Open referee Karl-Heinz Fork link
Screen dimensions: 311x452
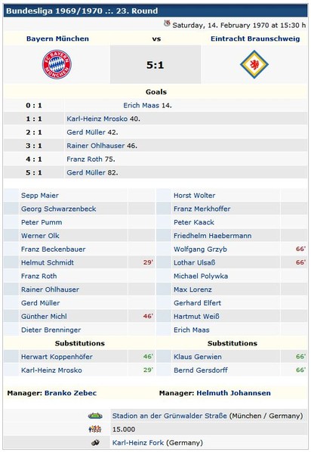click(x=138, y=442)
